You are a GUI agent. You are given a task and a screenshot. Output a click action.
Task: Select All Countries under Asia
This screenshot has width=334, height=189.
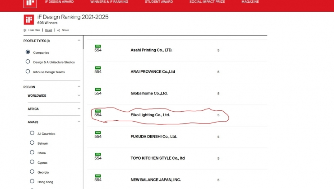32,133
